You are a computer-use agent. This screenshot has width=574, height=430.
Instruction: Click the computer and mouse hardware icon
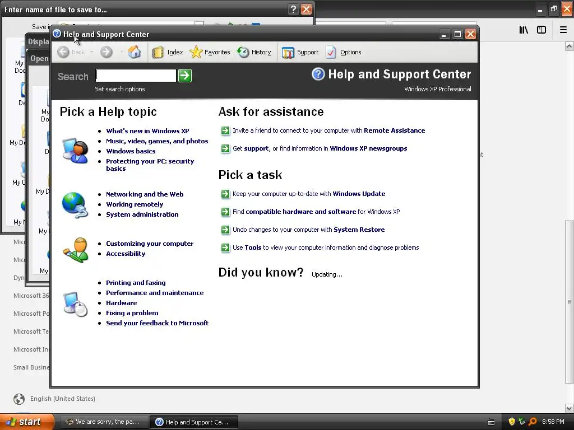(x=76, y=303)
